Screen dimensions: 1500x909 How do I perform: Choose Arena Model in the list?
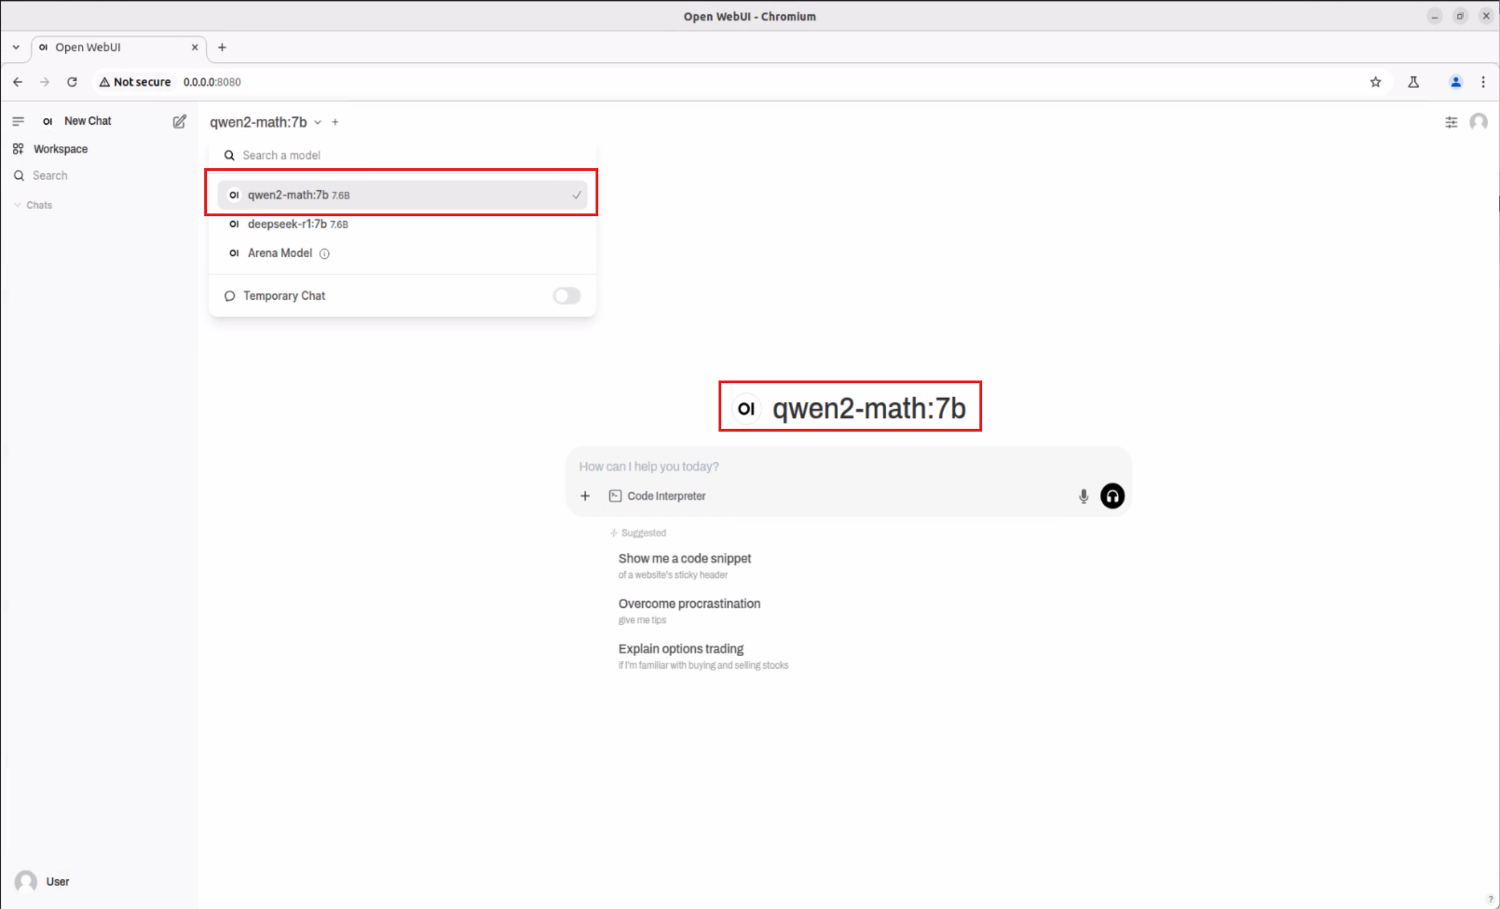[280, 253]
